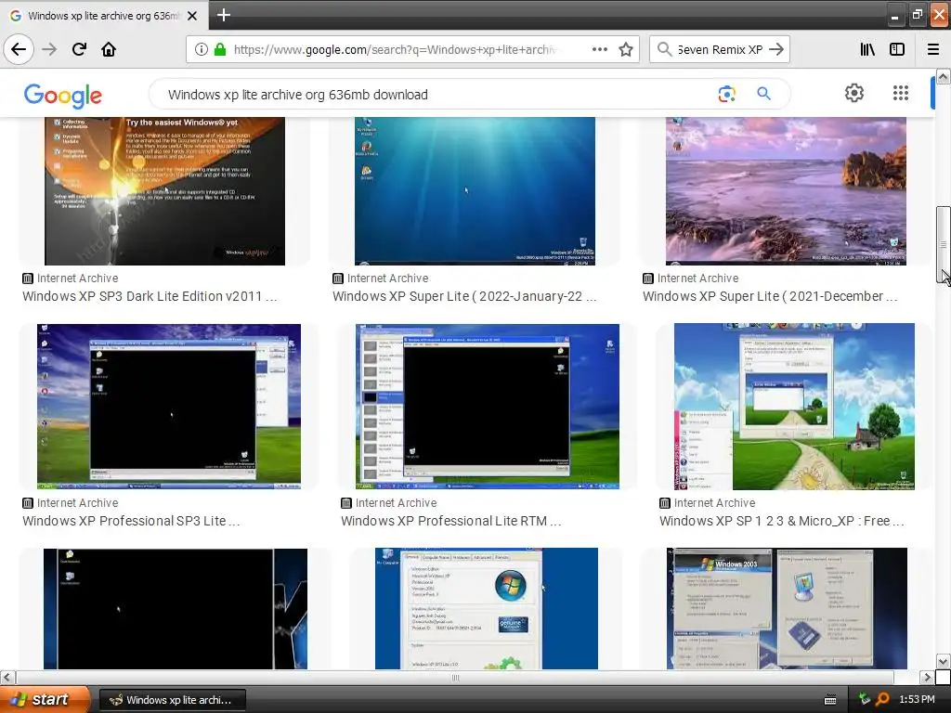Open bottom-row black desktop screenshot thumbnail

176,609
